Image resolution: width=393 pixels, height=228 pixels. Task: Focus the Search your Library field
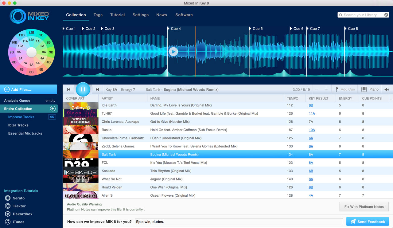point(363,15)
